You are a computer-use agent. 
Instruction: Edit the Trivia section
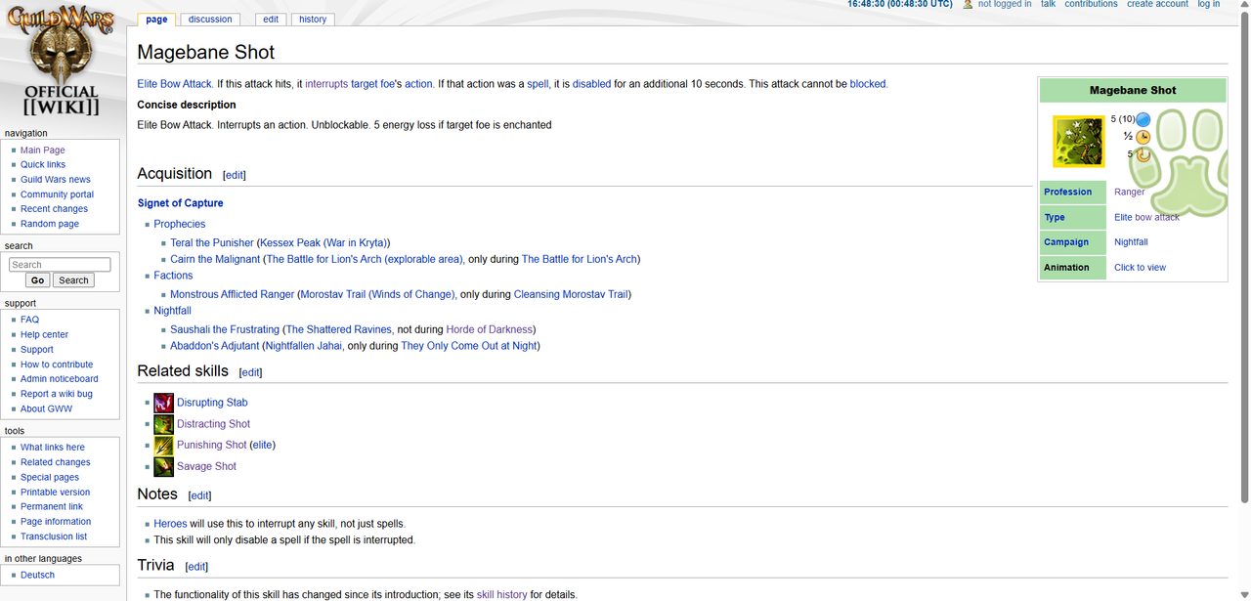pyautogui.click(x=196, y=567)
